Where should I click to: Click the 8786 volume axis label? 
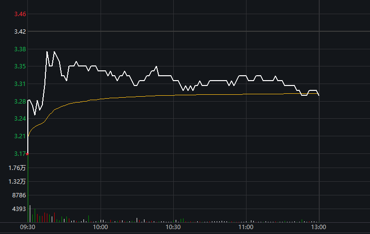tap(19, 195)
